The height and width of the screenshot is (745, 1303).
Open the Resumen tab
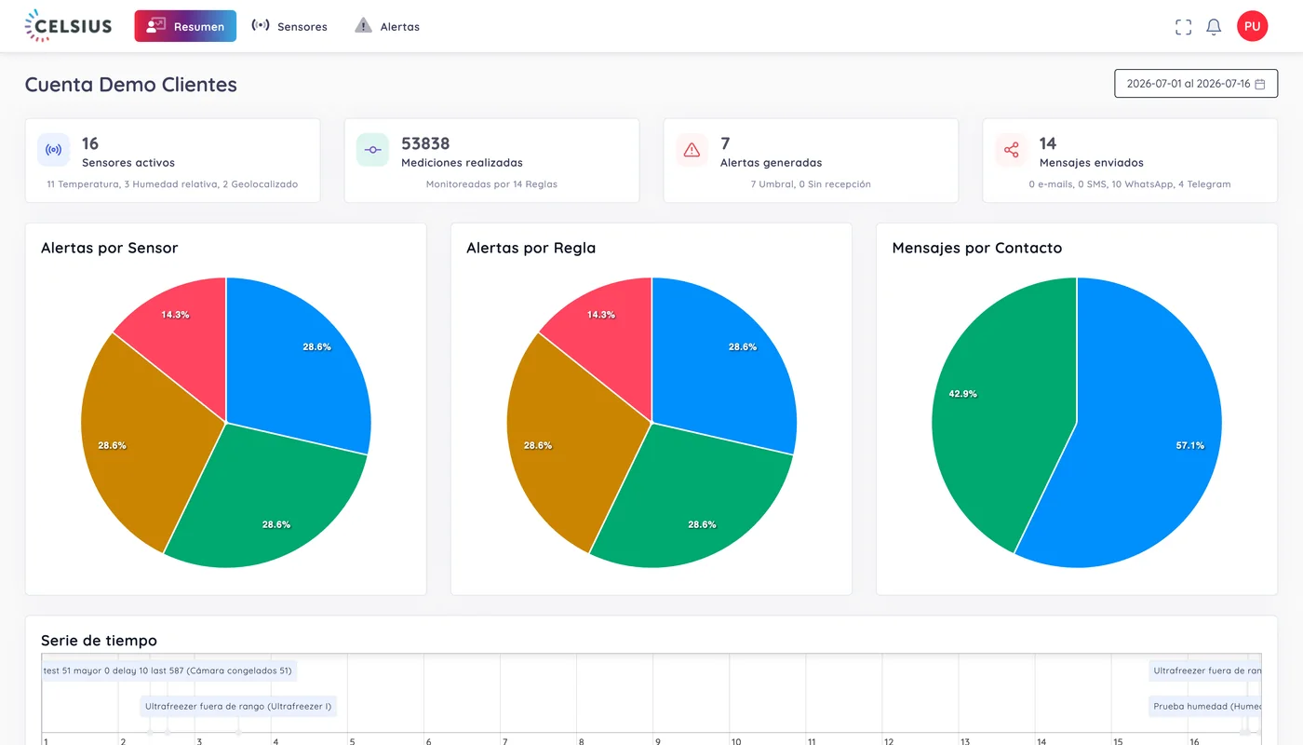(185, 26)
